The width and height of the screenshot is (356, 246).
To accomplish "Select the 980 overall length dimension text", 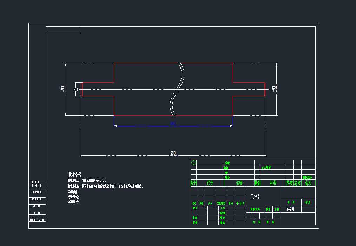I will coord(173,153).
